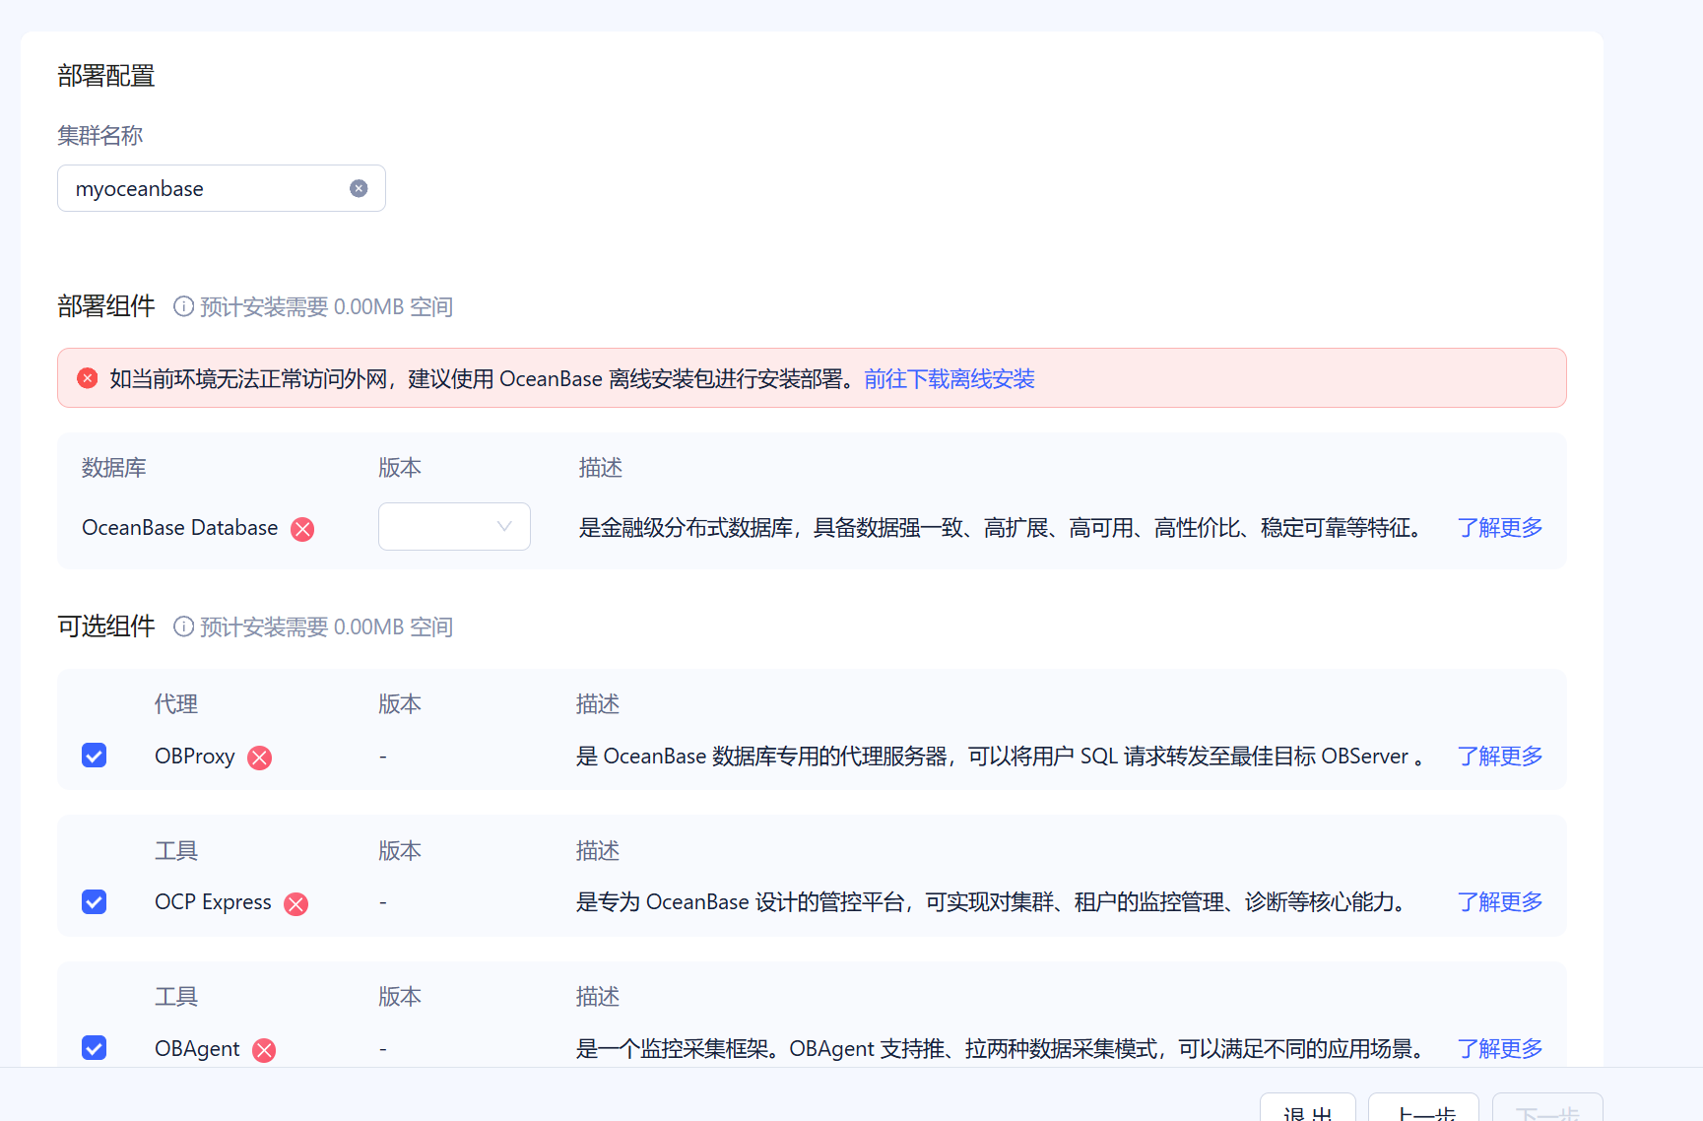The width and height of the screenshot is (1703, 1121).
Task: Uncheck the OBAgent component checkbox
Action: tap(94, 1047)
